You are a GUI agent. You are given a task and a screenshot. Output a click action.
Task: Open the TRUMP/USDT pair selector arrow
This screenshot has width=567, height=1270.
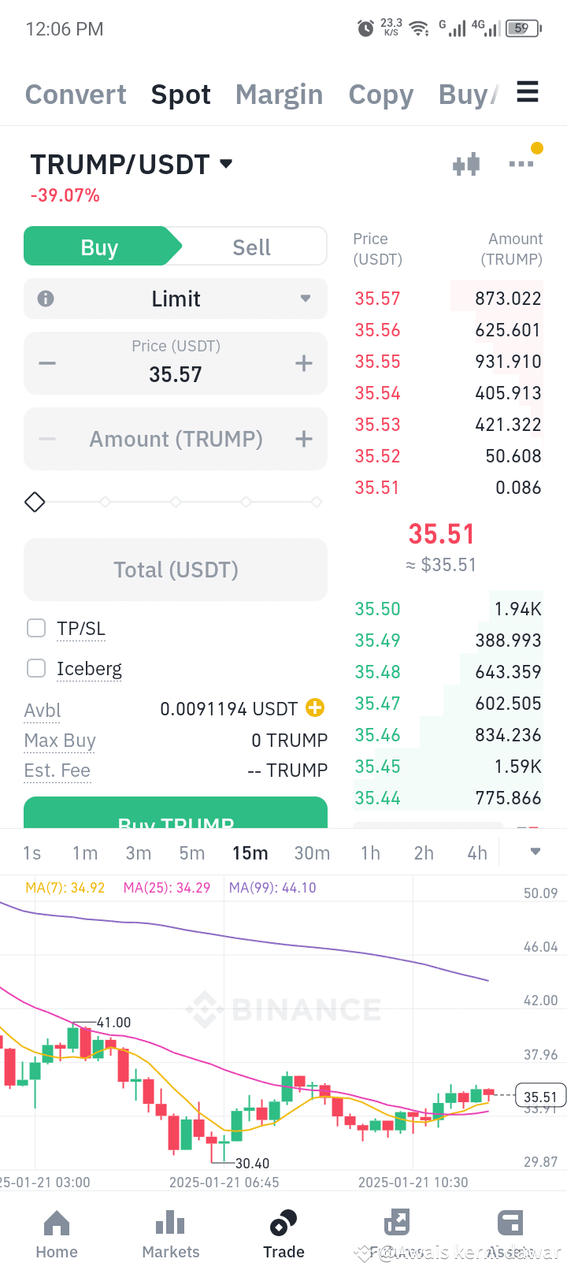tap(226, 164)
